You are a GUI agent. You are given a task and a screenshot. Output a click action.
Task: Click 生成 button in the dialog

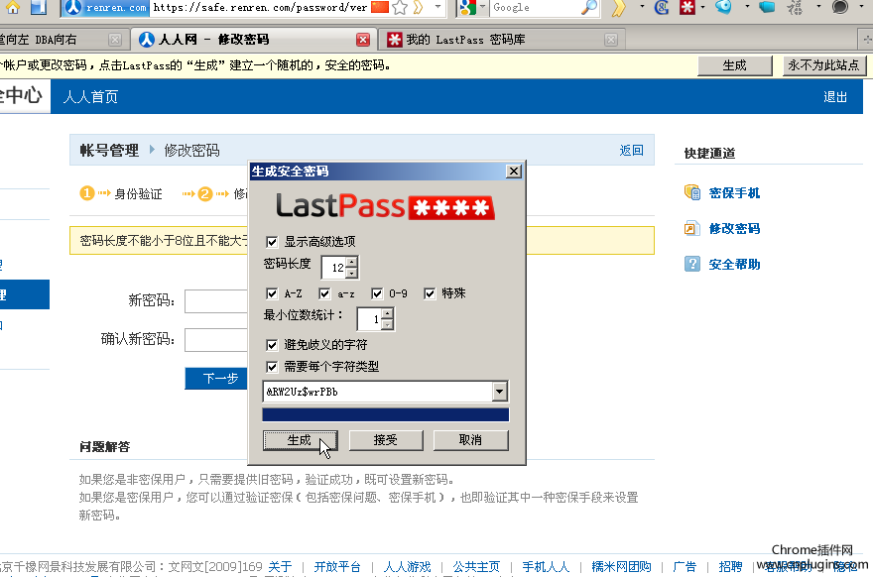(300, 440)
